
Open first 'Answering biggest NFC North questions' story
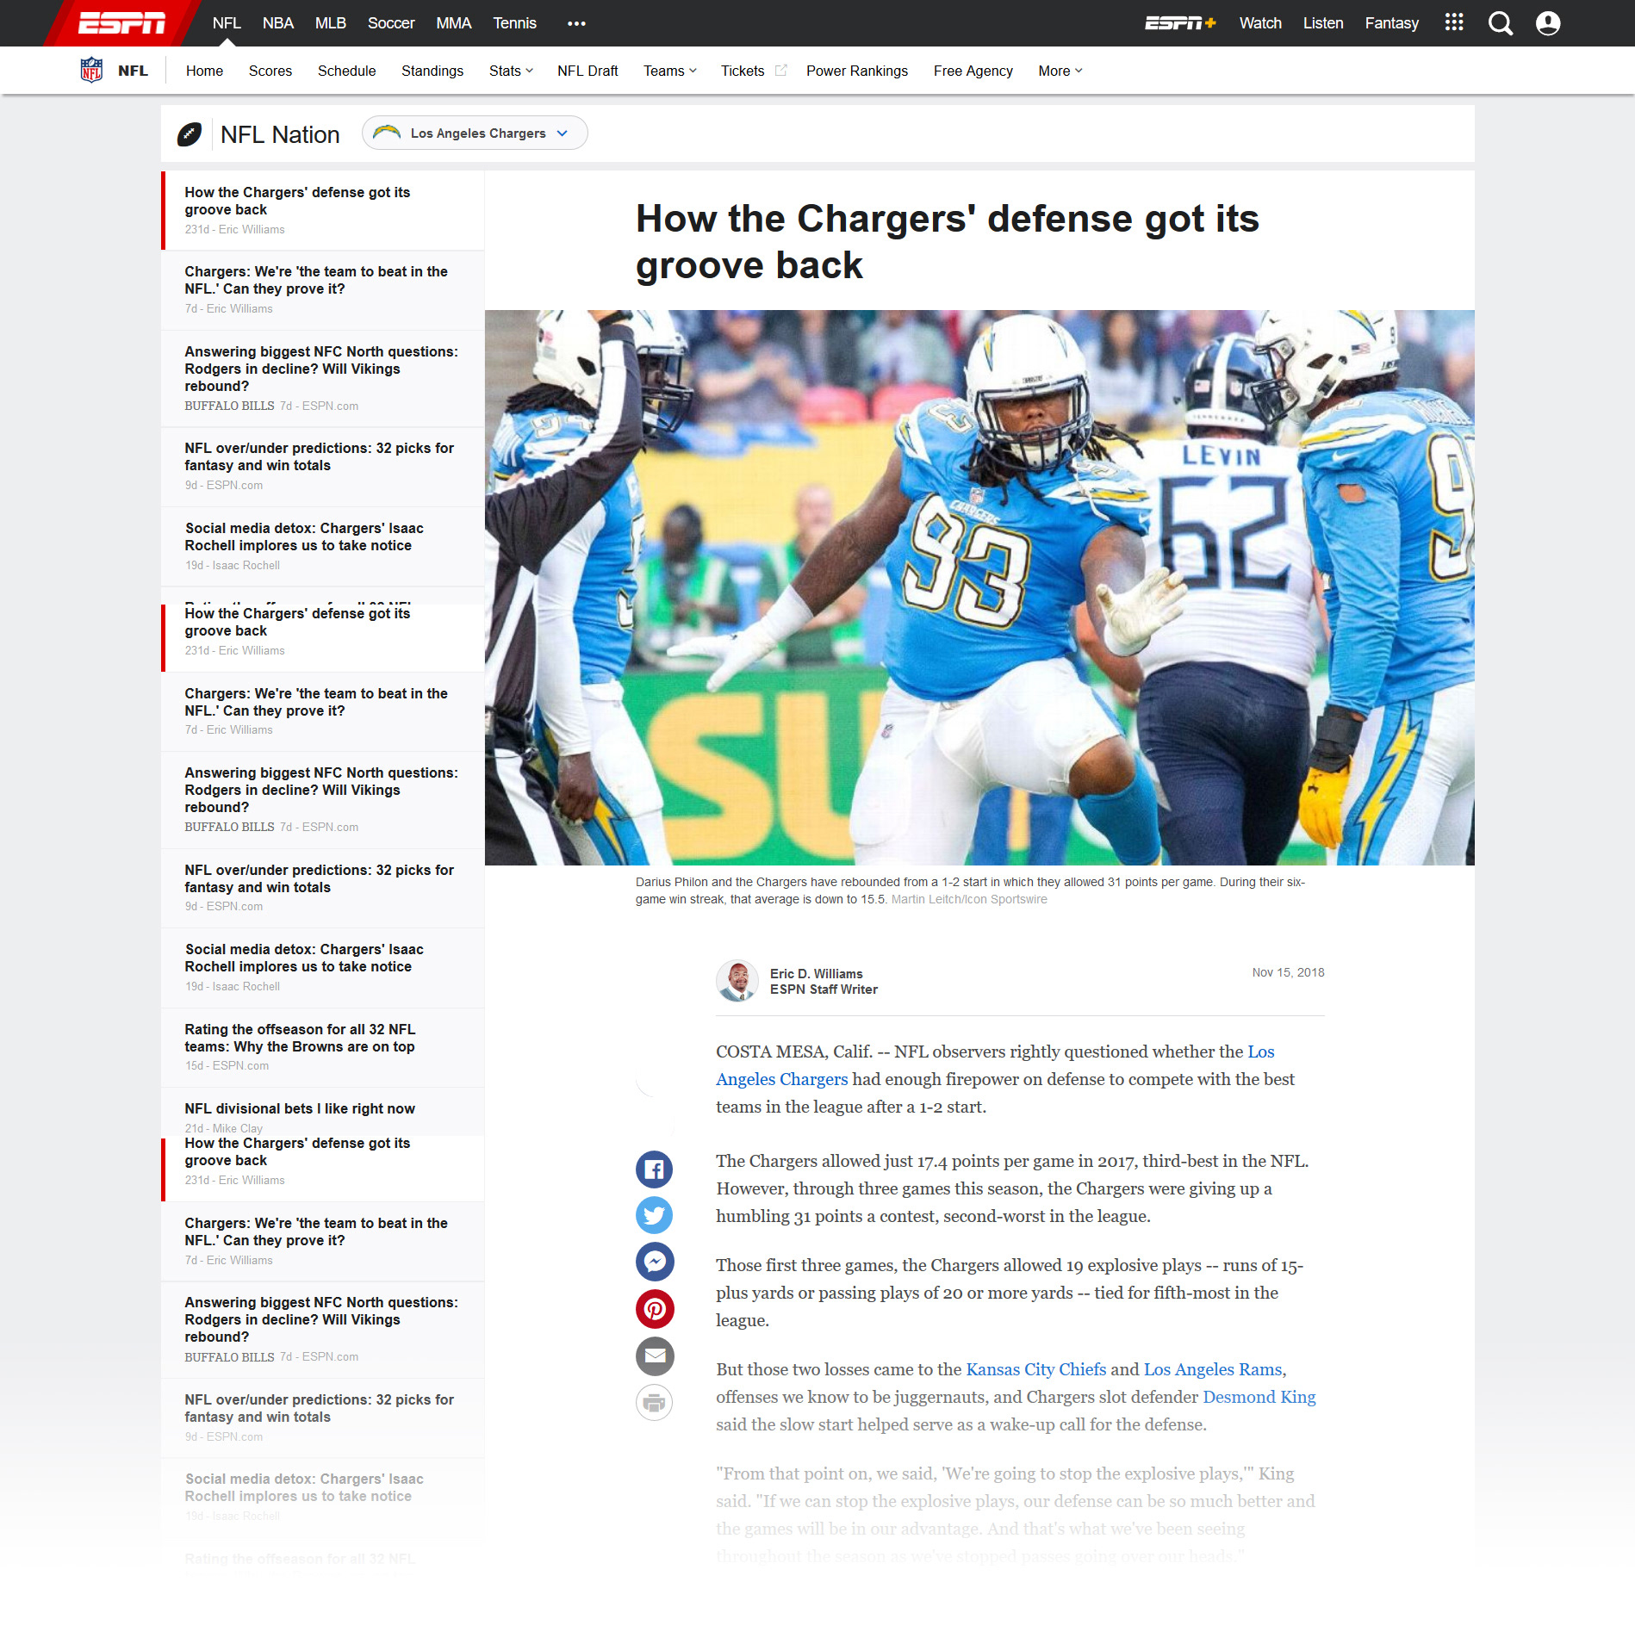(322, 377)
